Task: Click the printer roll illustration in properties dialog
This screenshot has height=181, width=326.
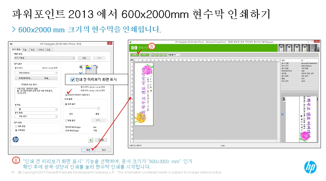Action: [88, 69]
